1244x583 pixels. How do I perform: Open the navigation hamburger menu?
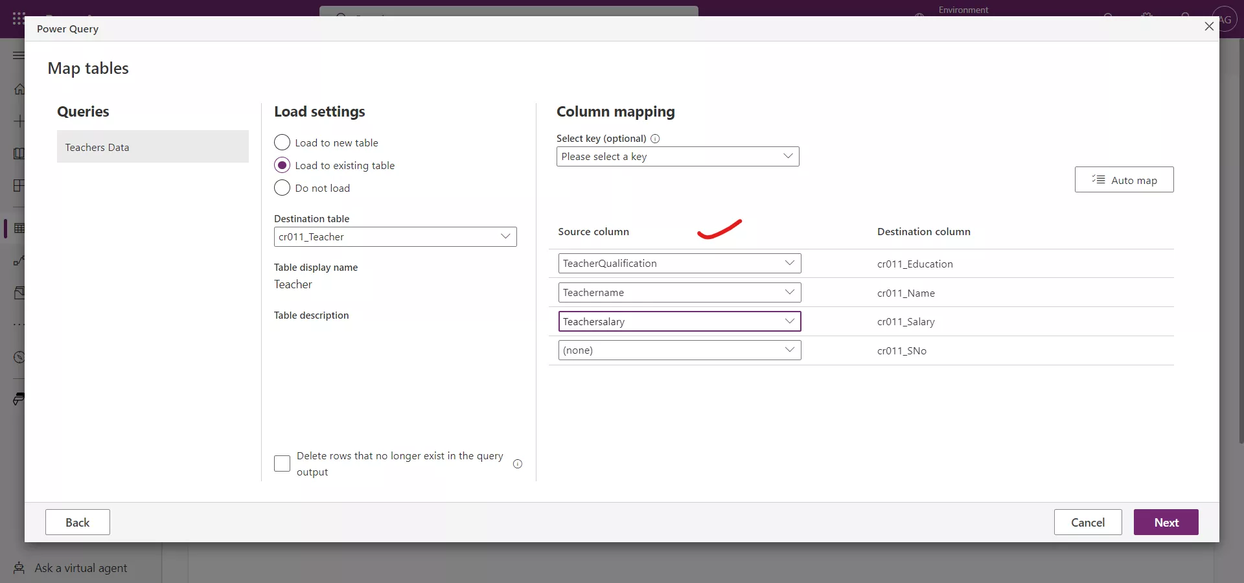[x=19, y=55]
